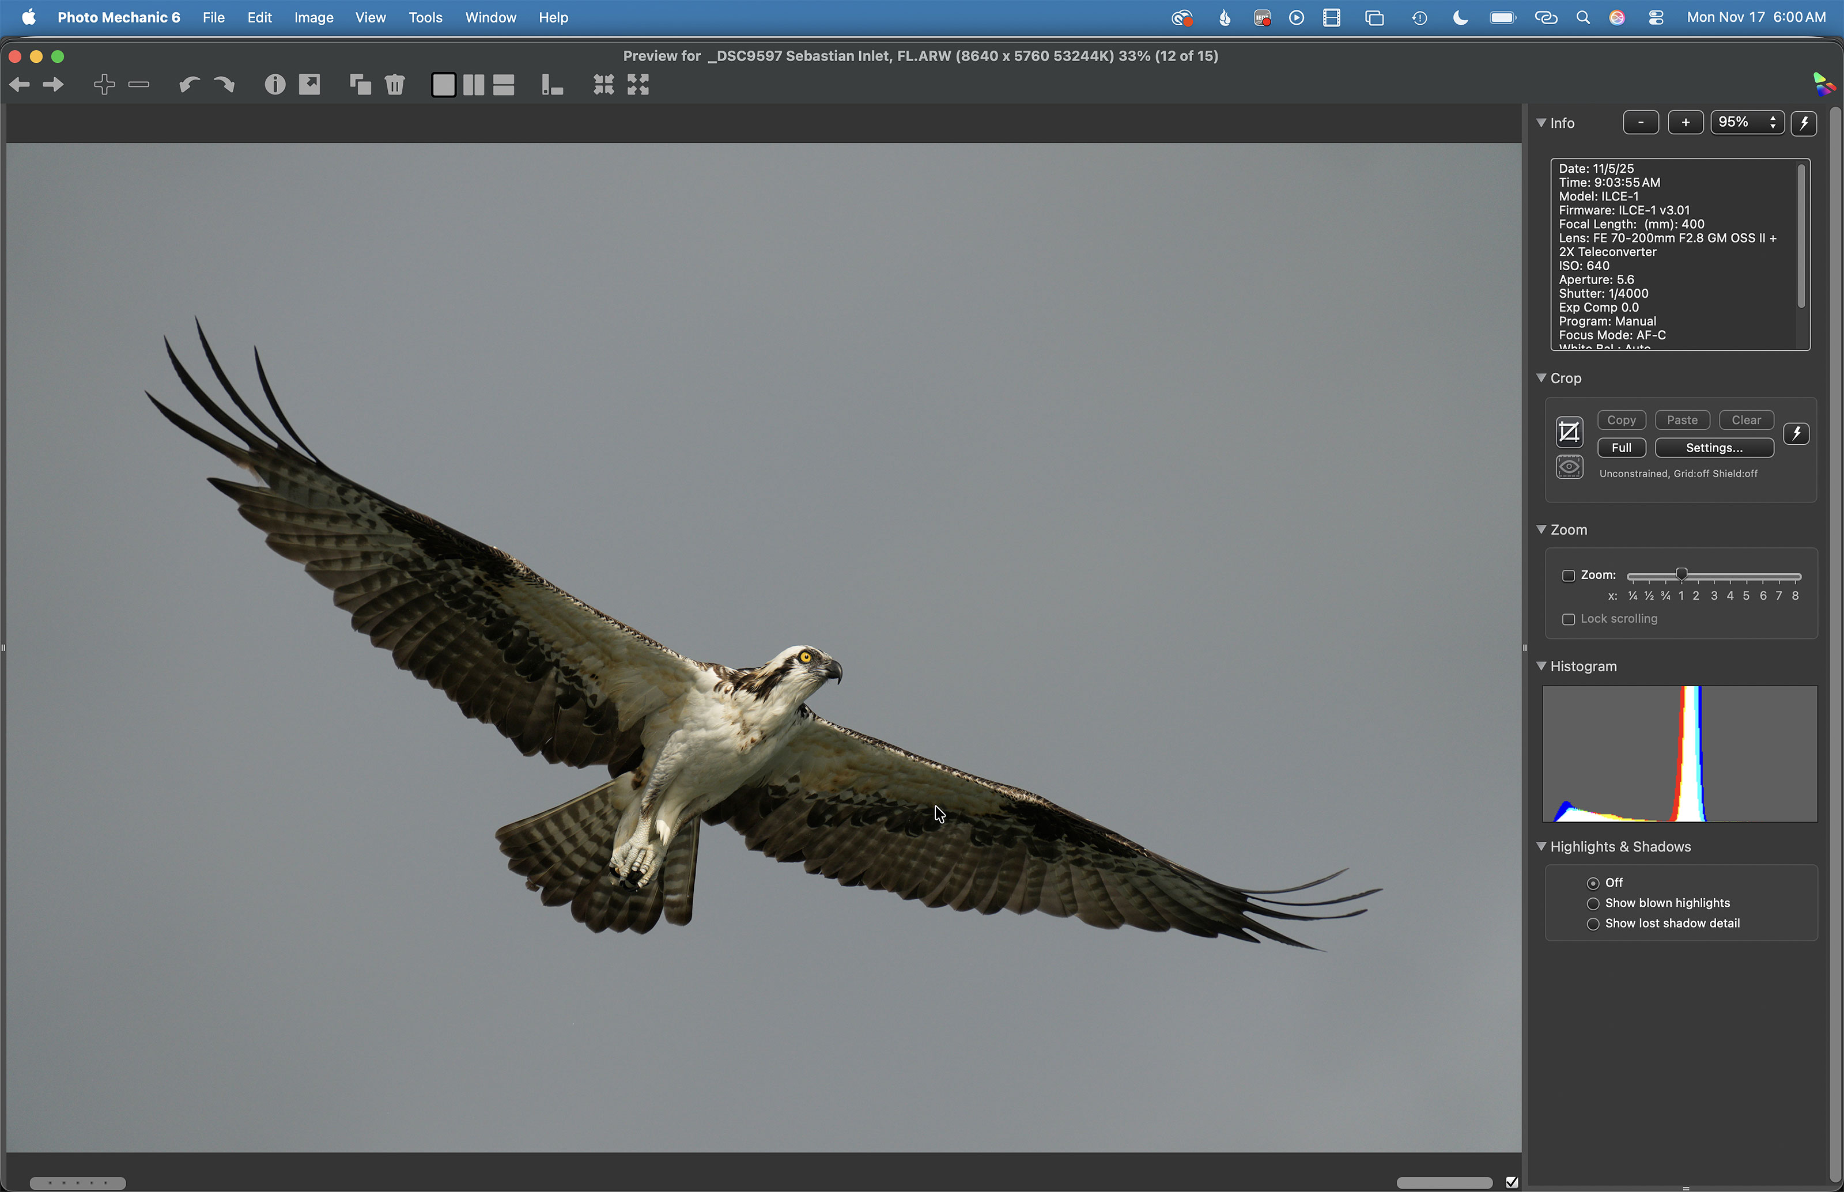Click the toolbar zoom in plus icon
The height and width of the screenshot is (1192, 1844).
(104, 84)
